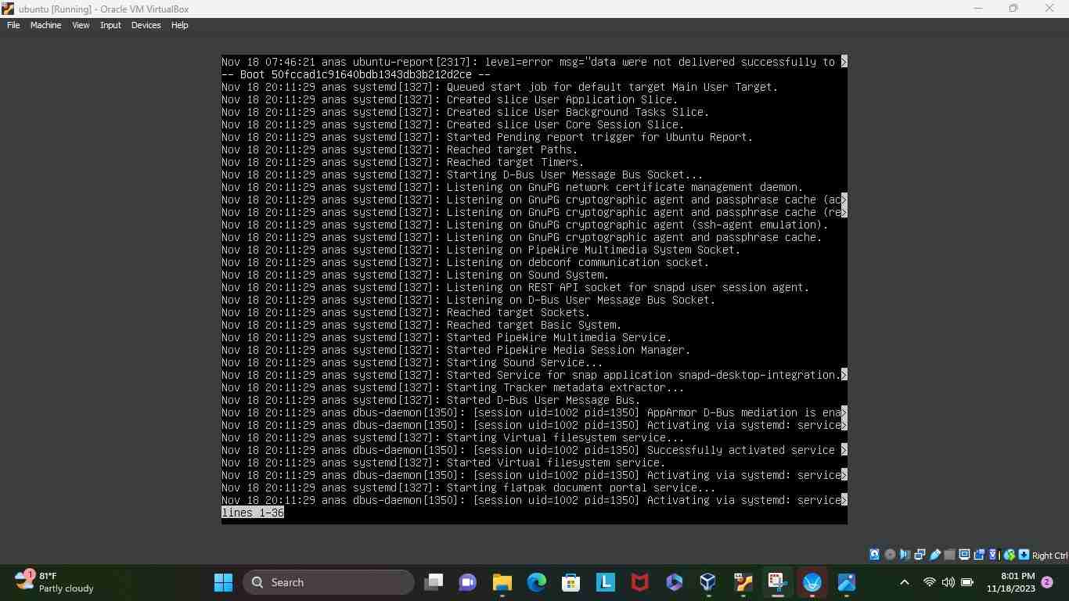Viewport: 1069px width, 601px height.
Task: Open the blue L app on taskbar
Action: (x=606, y=582)
